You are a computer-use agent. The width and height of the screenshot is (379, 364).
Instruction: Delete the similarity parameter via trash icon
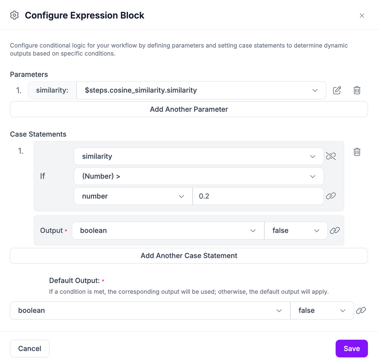357,90
